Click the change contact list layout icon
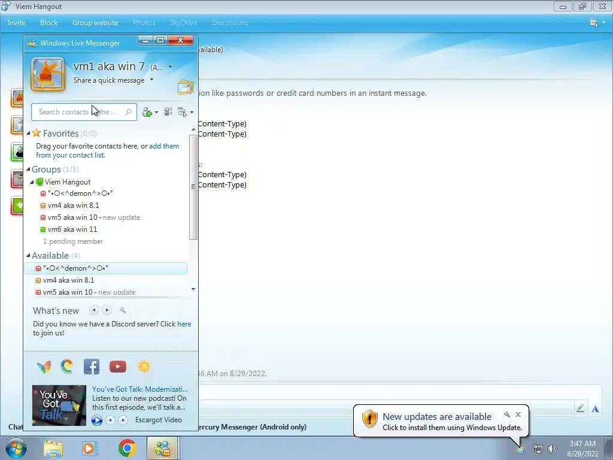This screenshot has height=460, width=613. click(168, 112)
